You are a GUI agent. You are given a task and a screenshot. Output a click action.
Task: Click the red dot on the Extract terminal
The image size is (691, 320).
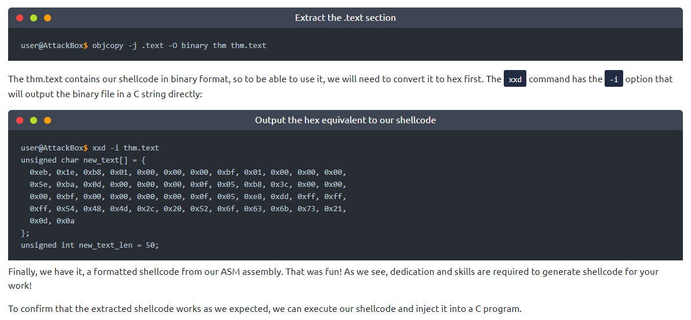pos(20,18)
